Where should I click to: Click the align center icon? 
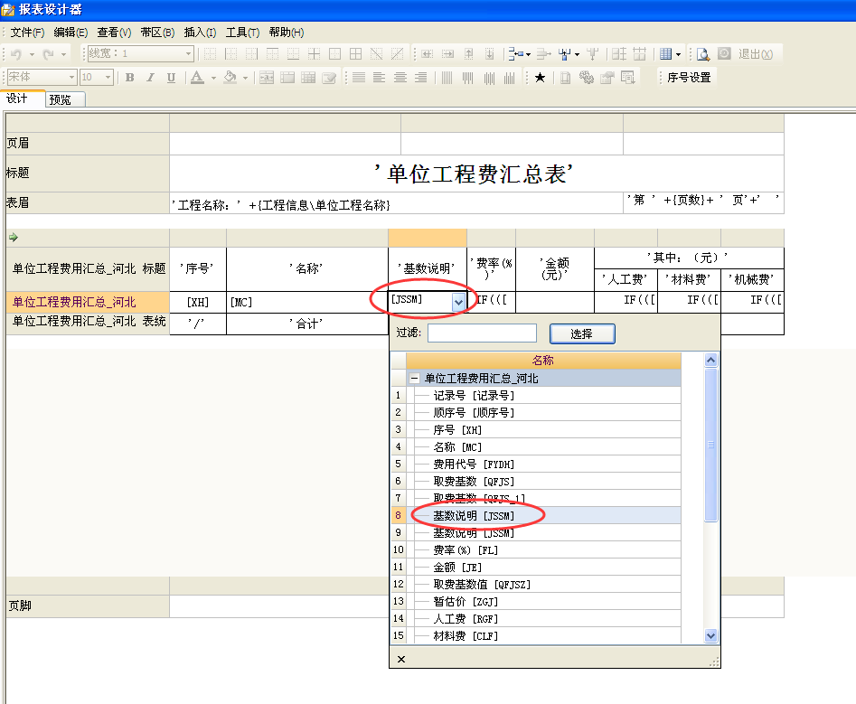pos(400,78)
